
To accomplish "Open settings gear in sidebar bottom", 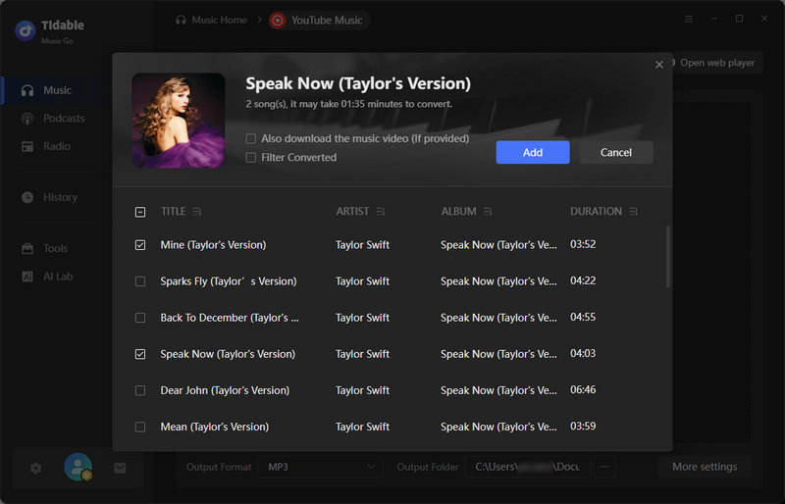I will tap(35, 468).
